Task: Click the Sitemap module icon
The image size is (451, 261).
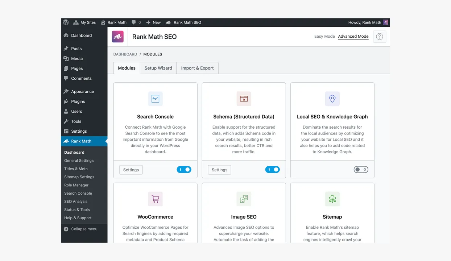Action: point(332,199)
